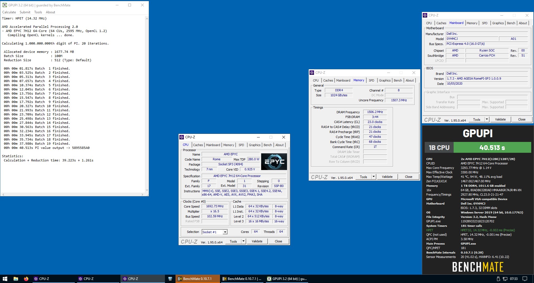Expand Tools dropdown arrow in CPU-Z CPU window

coord(244,241)
